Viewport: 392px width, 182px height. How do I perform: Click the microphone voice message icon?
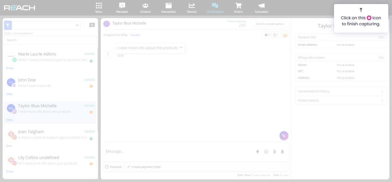(x=282, y=152)
